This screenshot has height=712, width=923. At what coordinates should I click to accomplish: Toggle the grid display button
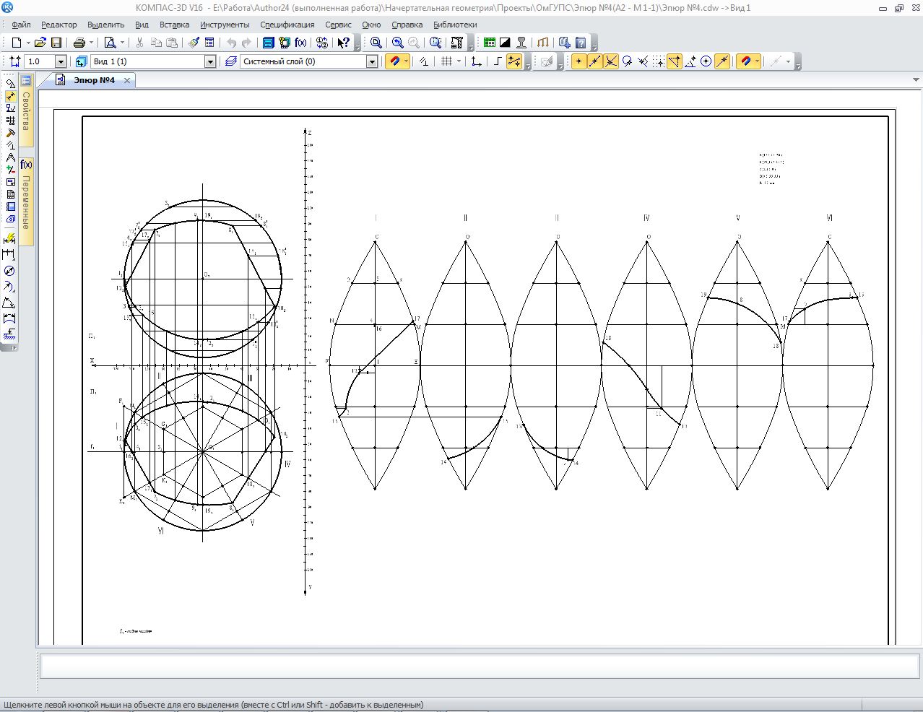[446, 62]
